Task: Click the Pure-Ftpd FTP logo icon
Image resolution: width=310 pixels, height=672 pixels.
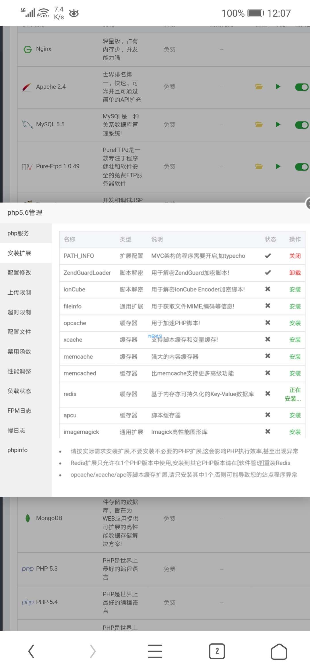Action: [x=27, y=167]
